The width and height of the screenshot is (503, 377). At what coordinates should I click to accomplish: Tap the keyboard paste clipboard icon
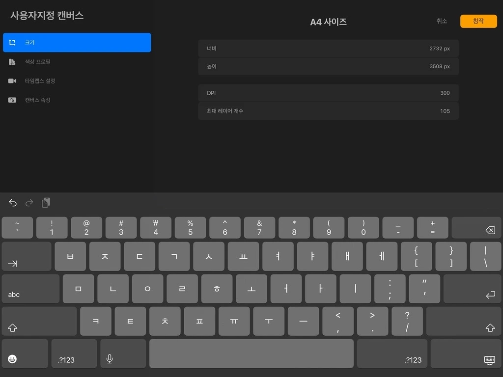point(46,203)
